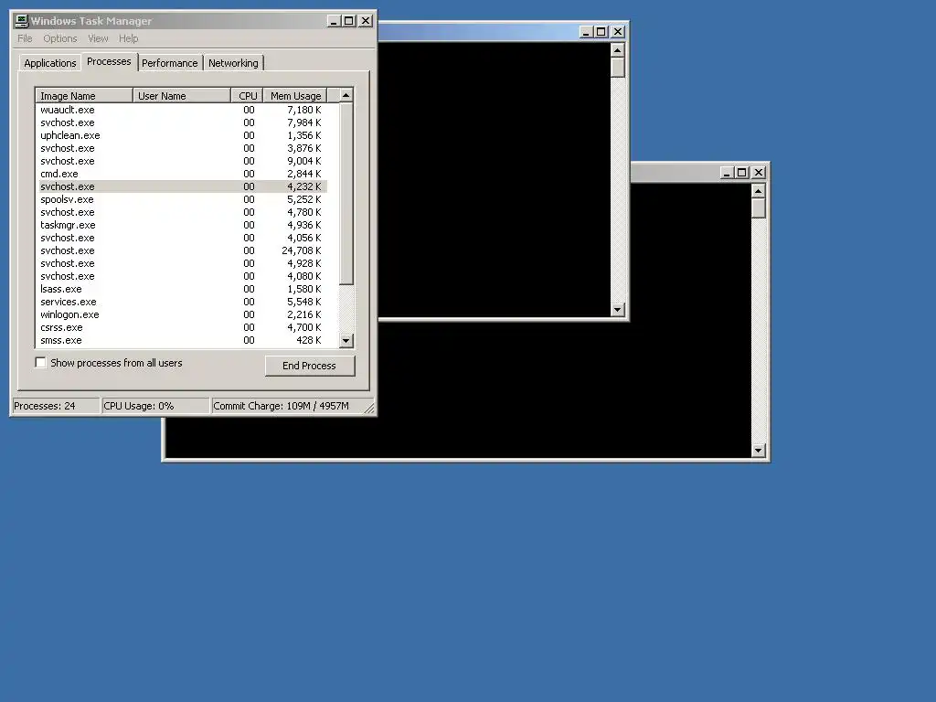Click the Task Manager title bar icon

click(22, 21)
